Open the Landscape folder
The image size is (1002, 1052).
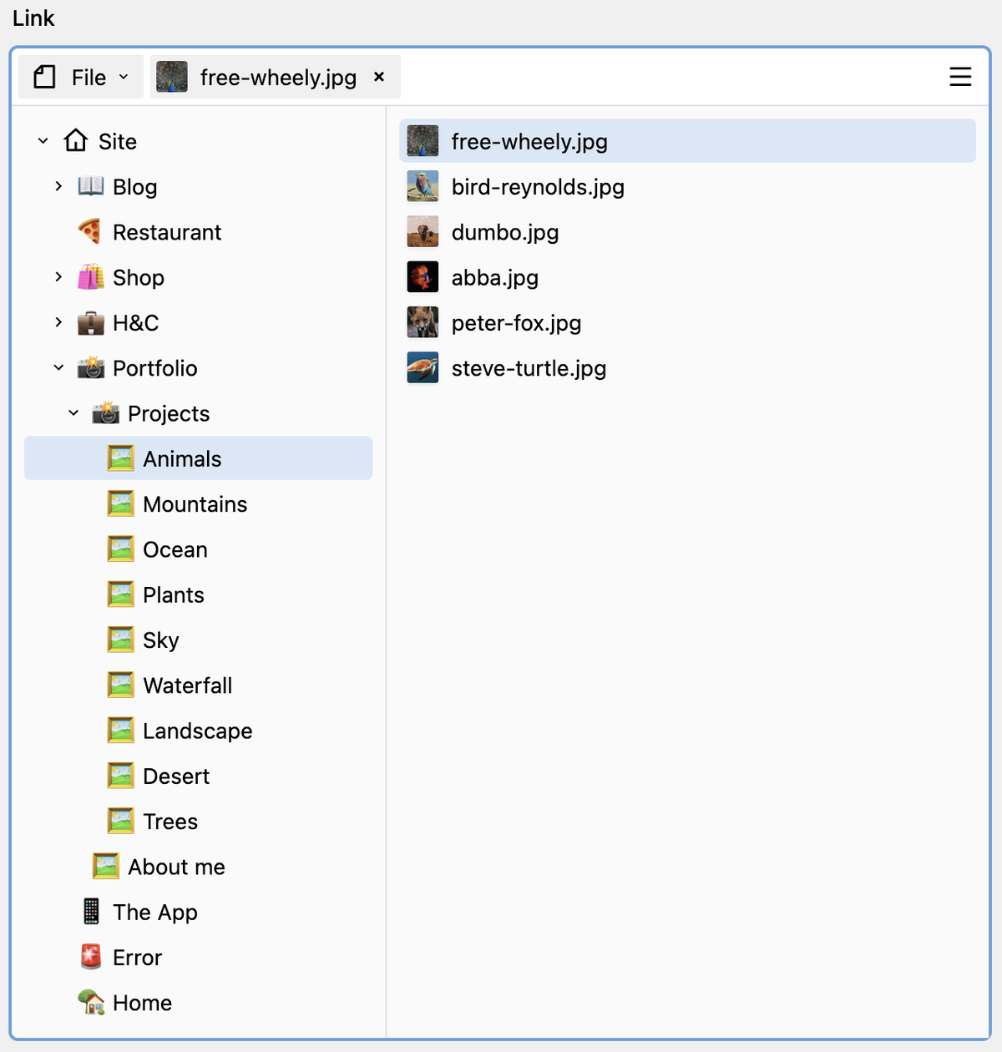tap(199, 731)
